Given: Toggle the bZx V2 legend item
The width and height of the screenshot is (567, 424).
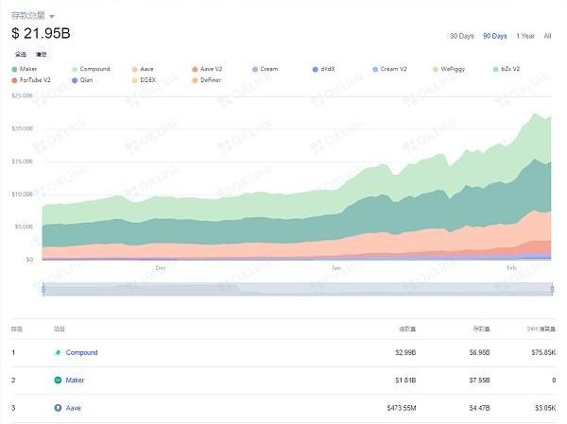Looking at the screenshot, I should tap(513, 69).
